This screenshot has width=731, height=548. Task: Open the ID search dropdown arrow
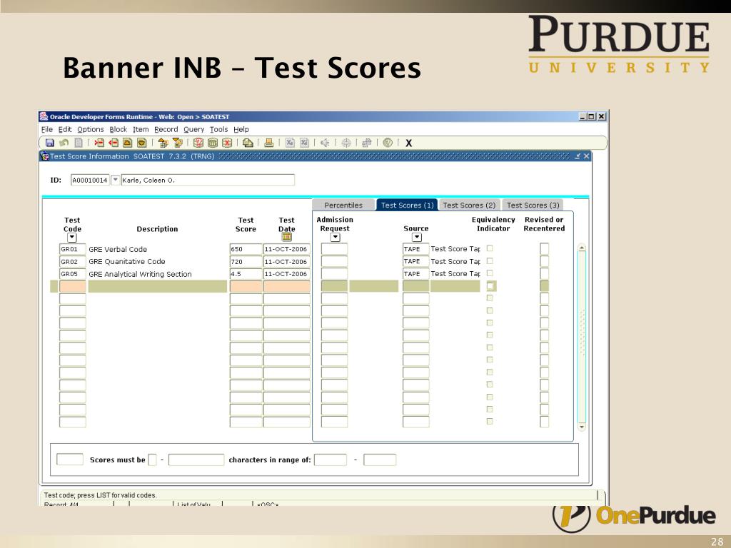[x=115, y=180]
